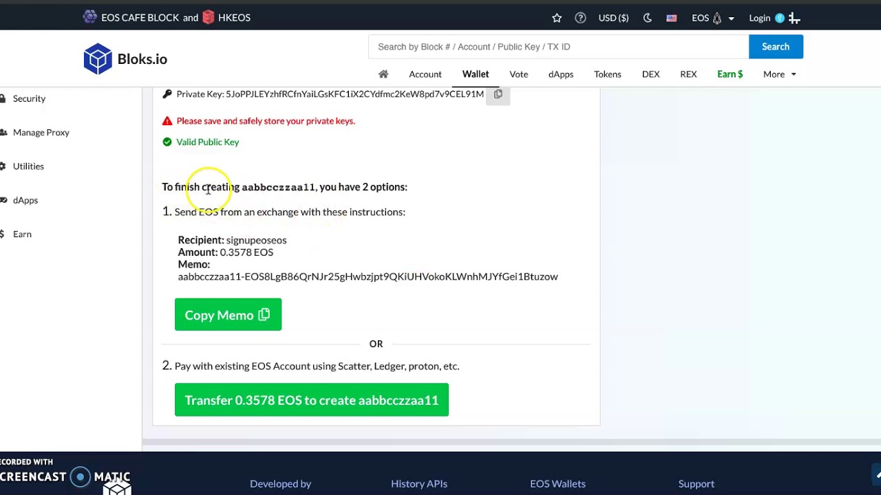Open Security in the sidebar
The image size is (881, 495).
point(29,98)
